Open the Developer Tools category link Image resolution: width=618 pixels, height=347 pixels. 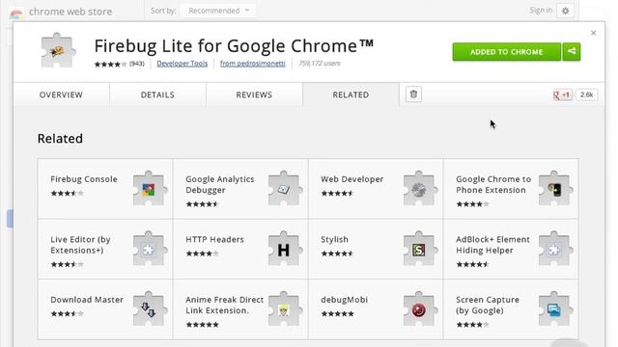[183, 64]
